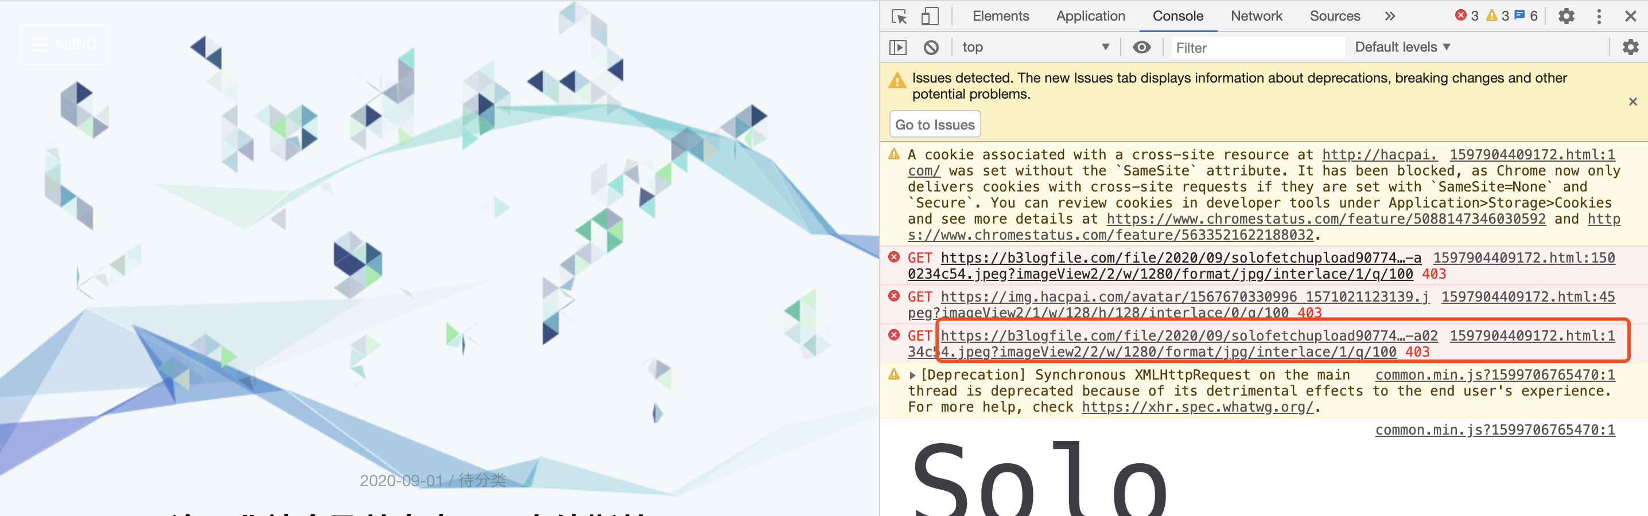Switch to the Application tab
Image resolution: width=1648 pixels, height=516 pixels.
[x=1090, y=16]
